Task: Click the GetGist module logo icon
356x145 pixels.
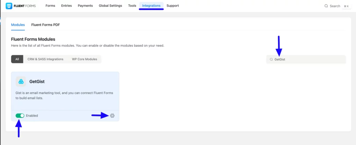Action: point(21,82)
